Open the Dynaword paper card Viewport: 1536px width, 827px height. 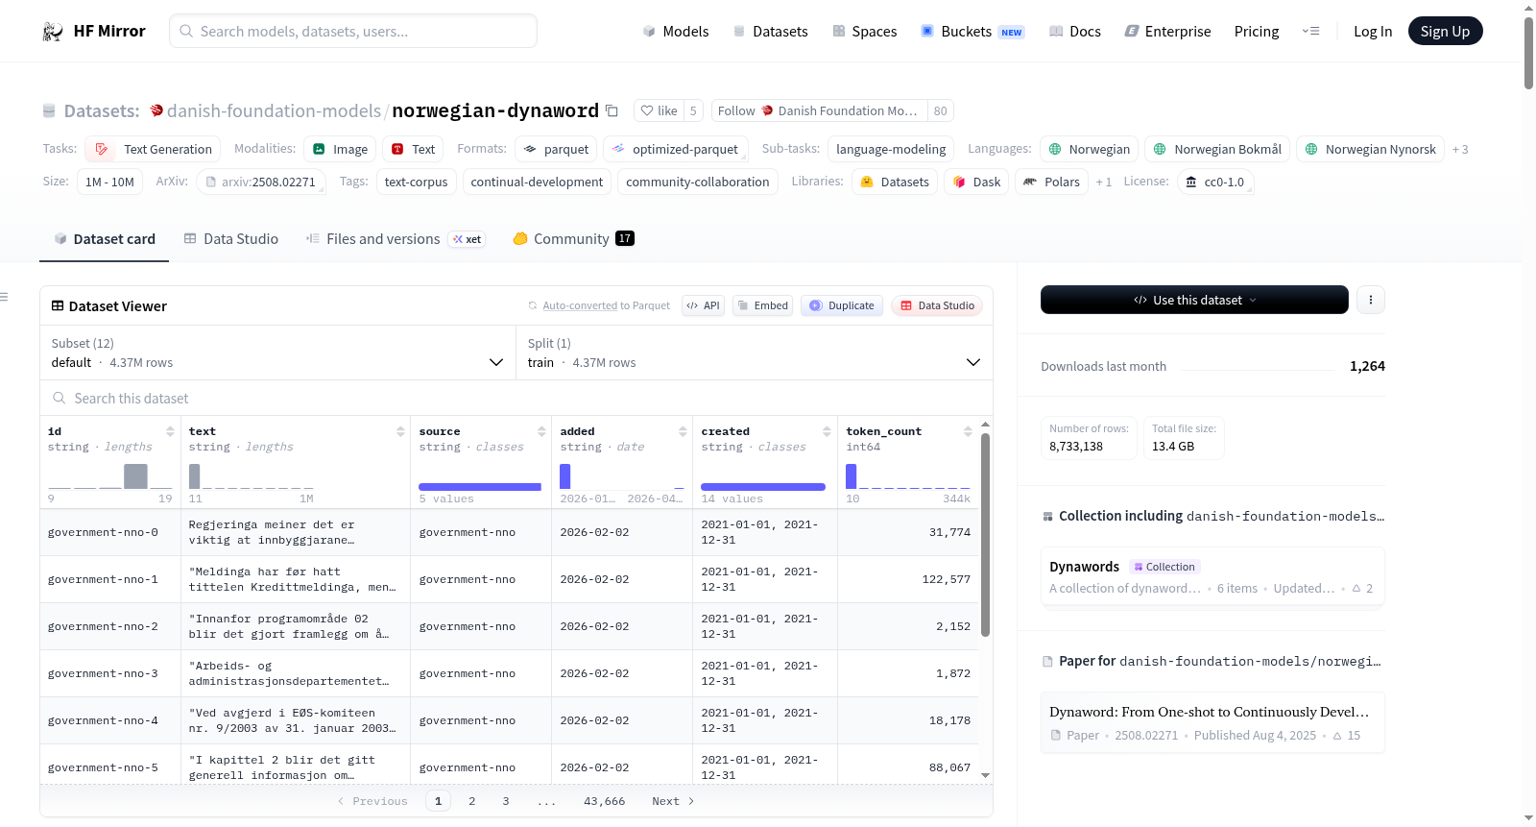(1212, 722)
